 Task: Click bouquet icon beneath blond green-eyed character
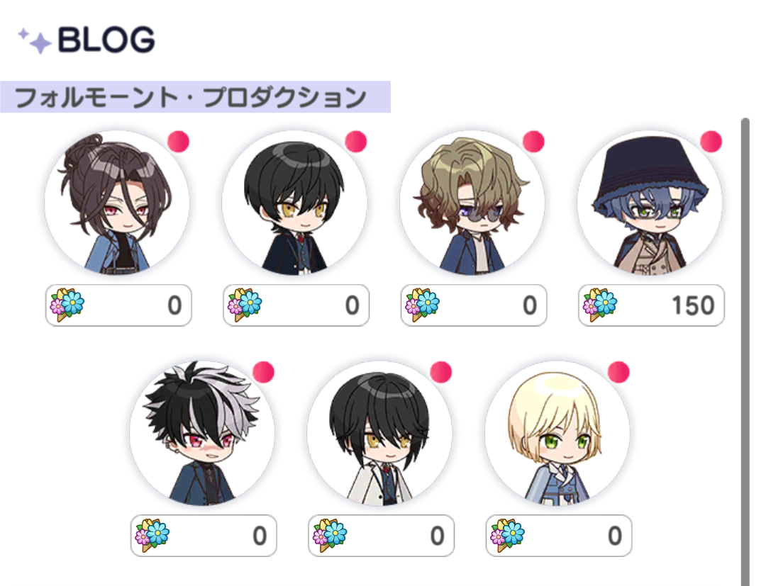point(508,535)
